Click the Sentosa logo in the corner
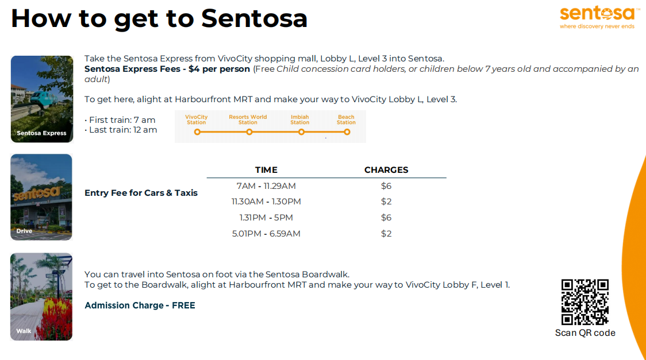Viewport: 646px width, 360px height. point(597,17)
